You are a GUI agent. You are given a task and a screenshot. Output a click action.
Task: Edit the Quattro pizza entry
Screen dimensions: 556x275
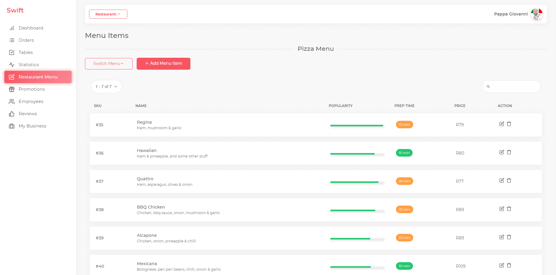tap(501, 181)
